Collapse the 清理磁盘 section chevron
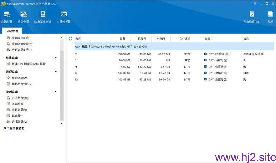This screenshot has width=276, height=163. pyautogui.click(x=56, y=71)
